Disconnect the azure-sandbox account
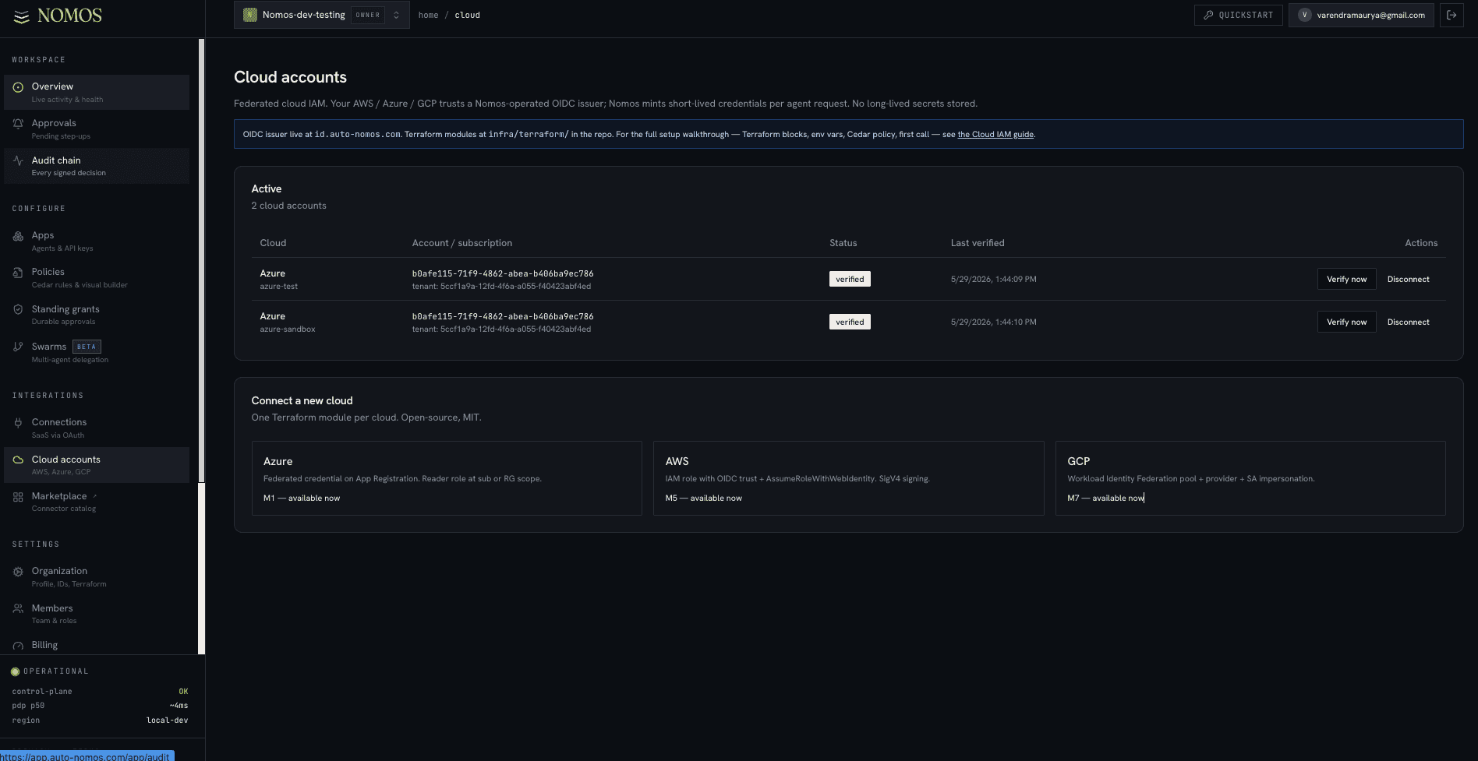Viewport: 1478px width, 761px height. pos(1408,322)
